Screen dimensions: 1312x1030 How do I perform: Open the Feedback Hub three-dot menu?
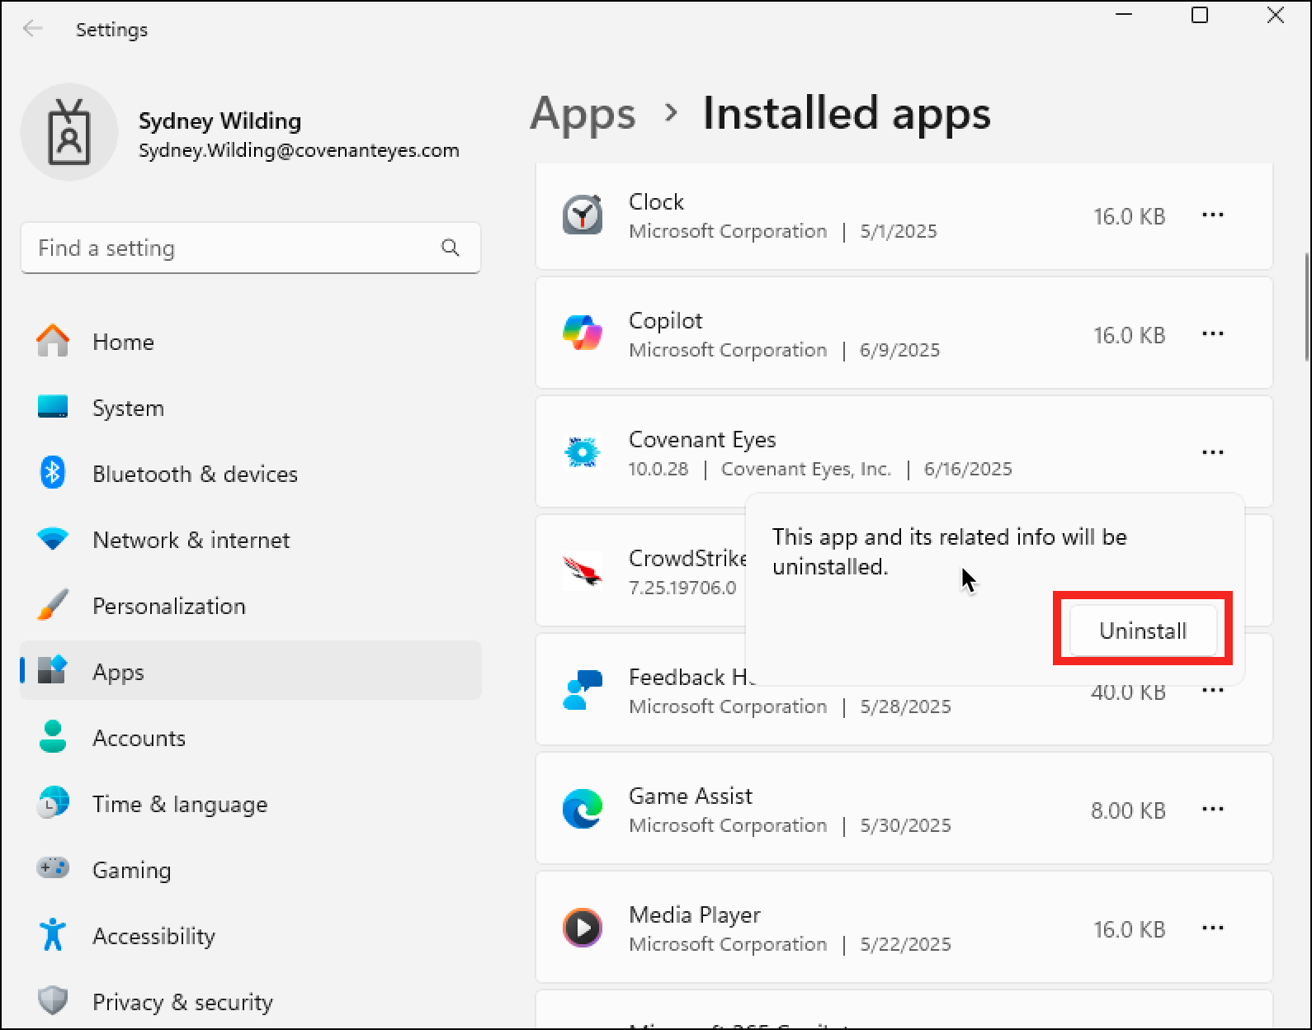point(1212,690)
